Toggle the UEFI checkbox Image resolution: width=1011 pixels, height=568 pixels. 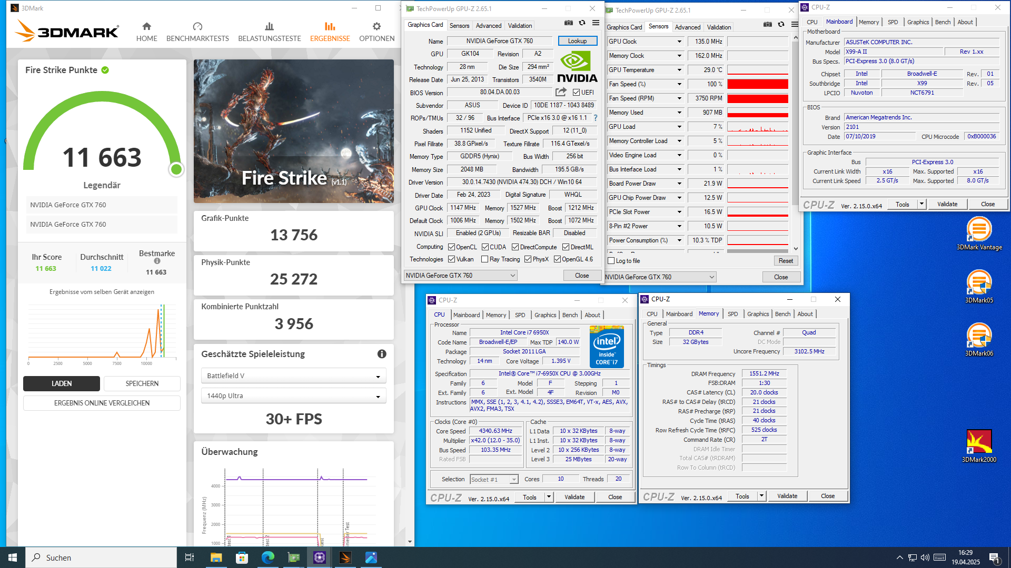point(576,93)
